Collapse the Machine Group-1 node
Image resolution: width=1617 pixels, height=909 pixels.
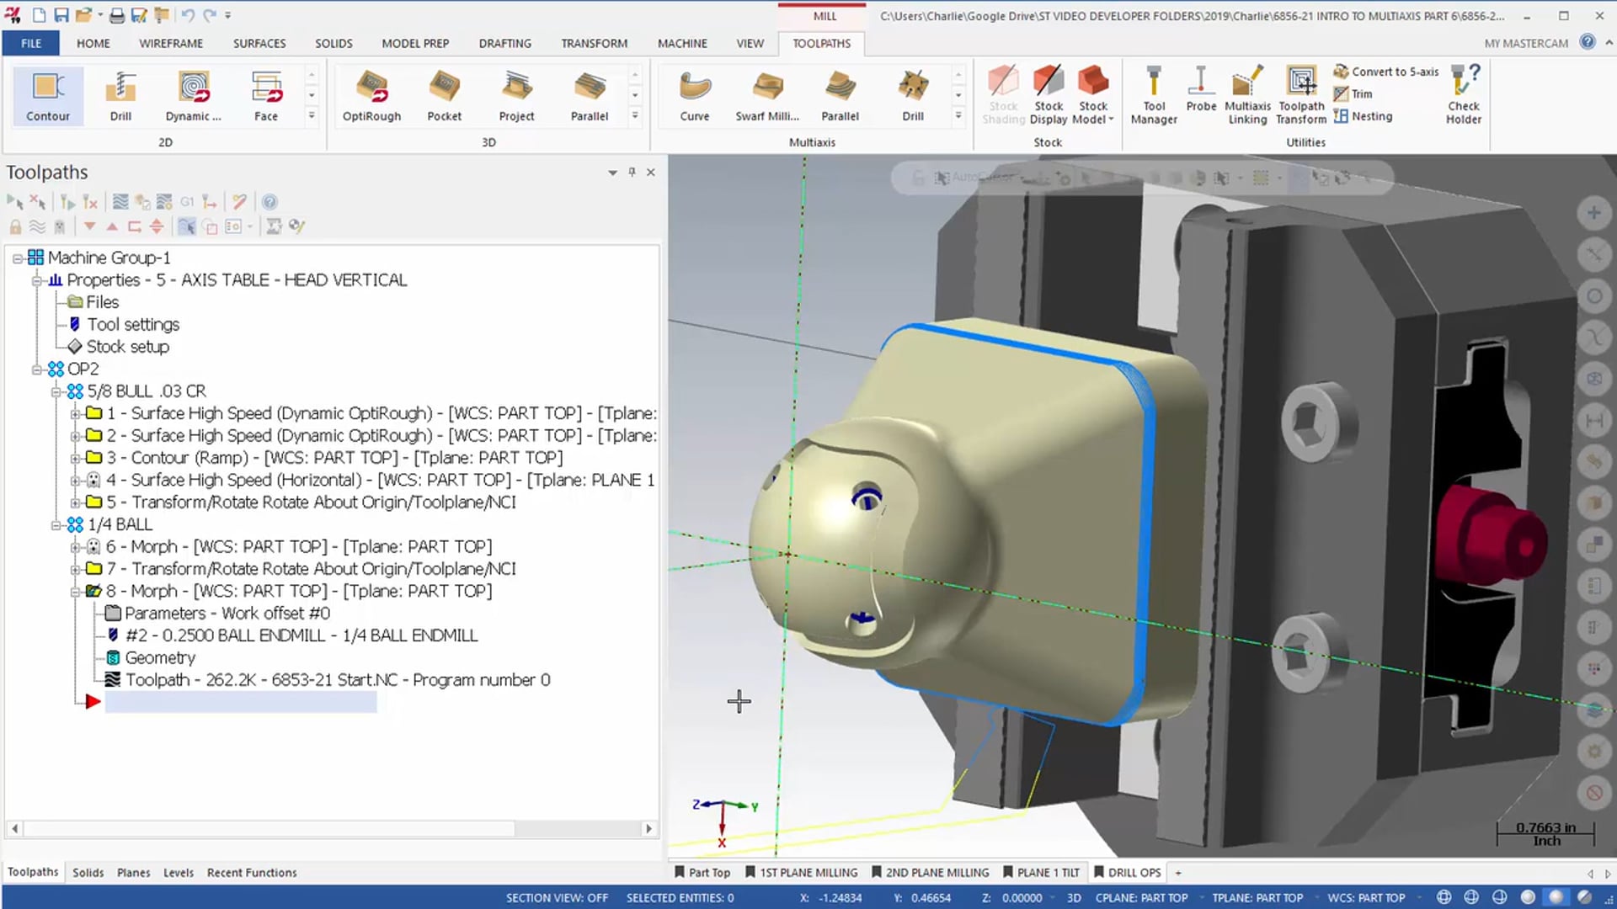18,258
